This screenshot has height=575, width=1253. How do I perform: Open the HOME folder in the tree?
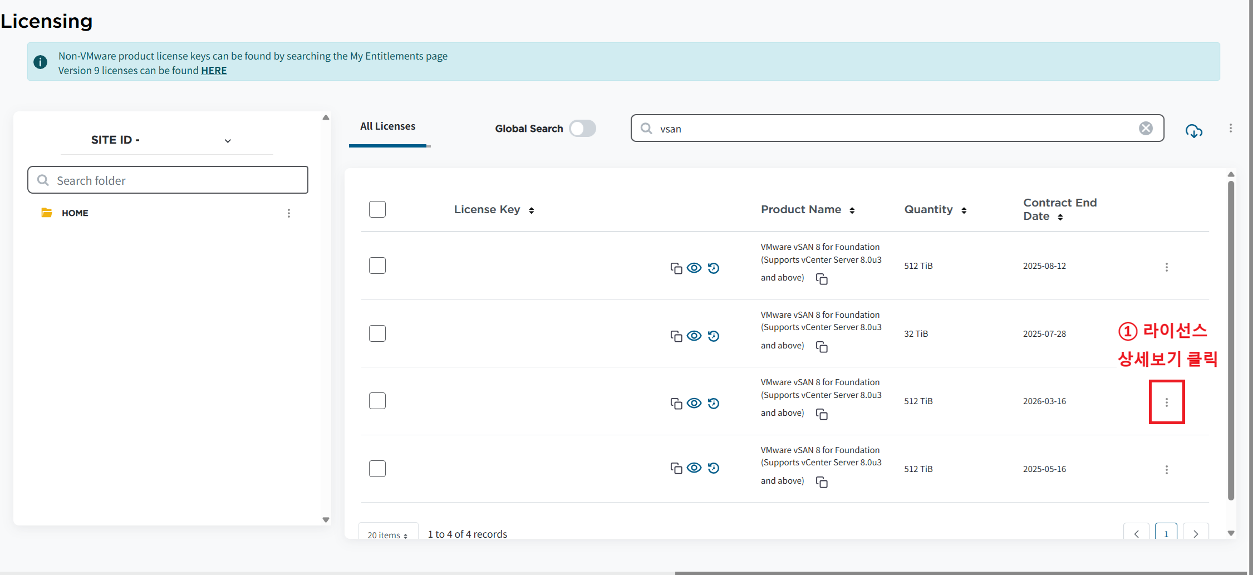tap(75, 213)
